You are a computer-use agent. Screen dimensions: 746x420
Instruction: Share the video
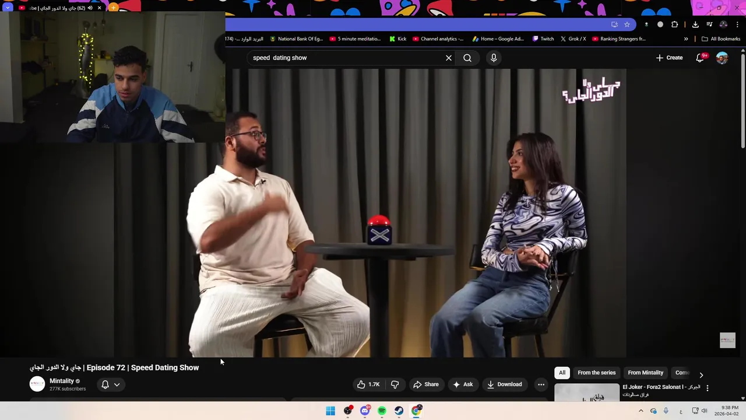[425, 384]
